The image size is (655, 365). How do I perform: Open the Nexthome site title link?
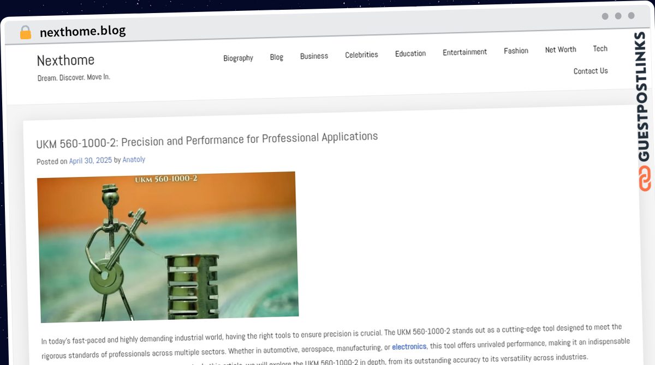coord(65,60)
